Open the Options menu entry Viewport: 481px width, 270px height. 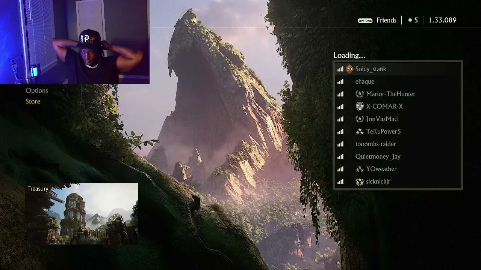pos(37,90)
